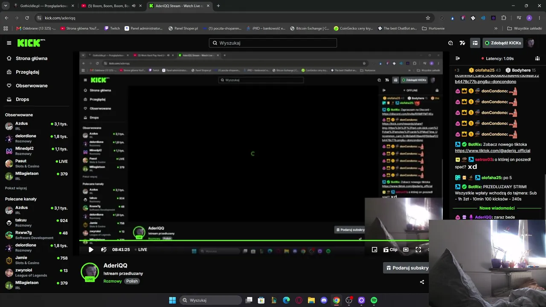This screenshot has width=546, height=307.
Task: Open File Explorer from the taskbar
Action: click(x=311, y=300)
